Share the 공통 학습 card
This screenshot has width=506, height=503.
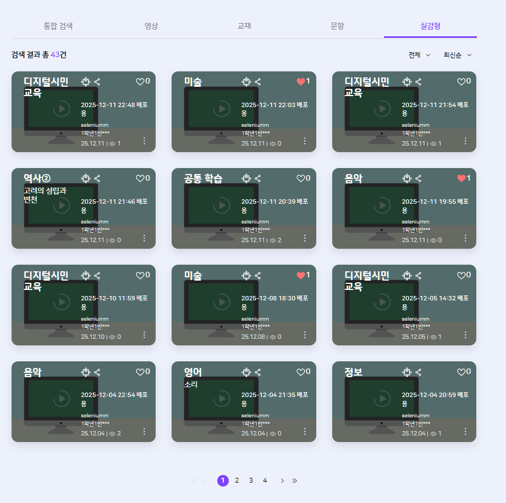click(x=257, y=178)
